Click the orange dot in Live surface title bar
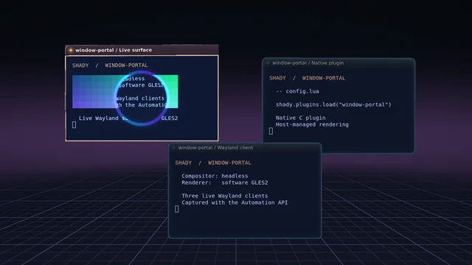472x265 pixels. tap(71, 50)
